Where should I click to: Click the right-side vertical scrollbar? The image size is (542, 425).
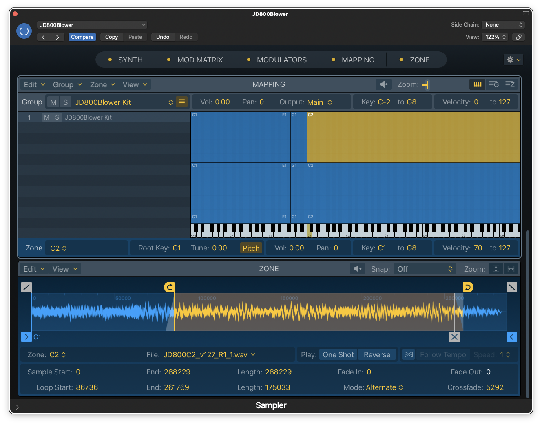(x=528, y=314)
